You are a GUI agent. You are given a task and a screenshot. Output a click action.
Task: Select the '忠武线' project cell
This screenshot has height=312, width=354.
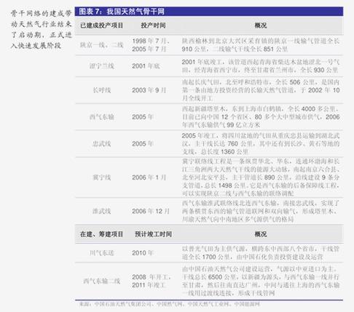point(102,144)
